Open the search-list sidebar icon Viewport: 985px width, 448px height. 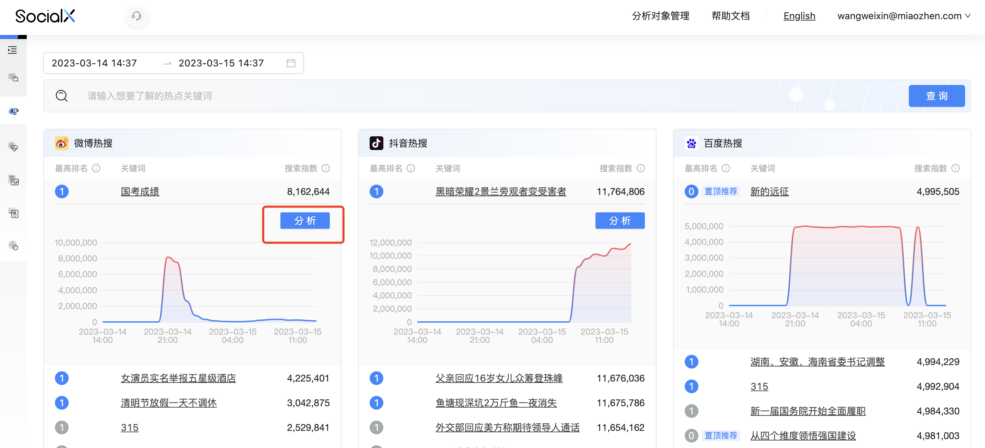point(14,78)
